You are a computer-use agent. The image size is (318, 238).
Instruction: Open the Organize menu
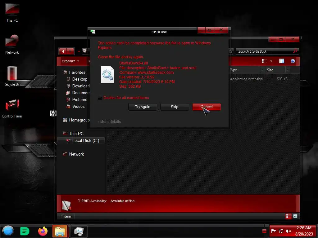click(70, 61)
